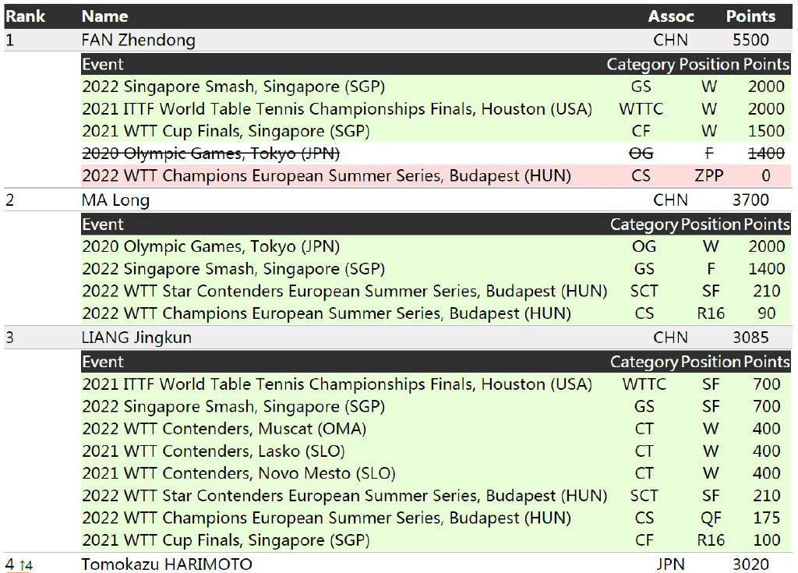Click LIANG Jingkun's Muscat Contenders event
The width and height of the screenshot is (798, 573).
[224, 429]
